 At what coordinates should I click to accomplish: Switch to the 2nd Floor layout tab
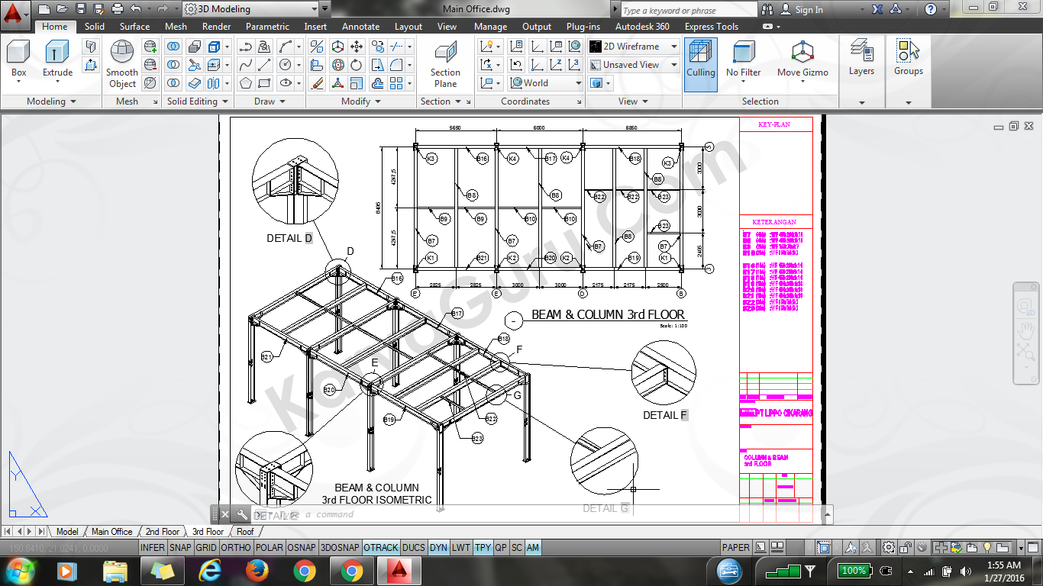click(163, 532)
